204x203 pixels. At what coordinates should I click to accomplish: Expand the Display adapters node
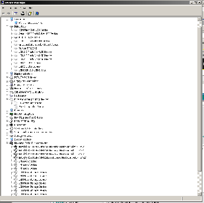7,74
